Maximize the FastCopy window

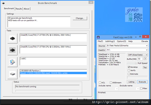pyautogui.click(x=140, y=37)
